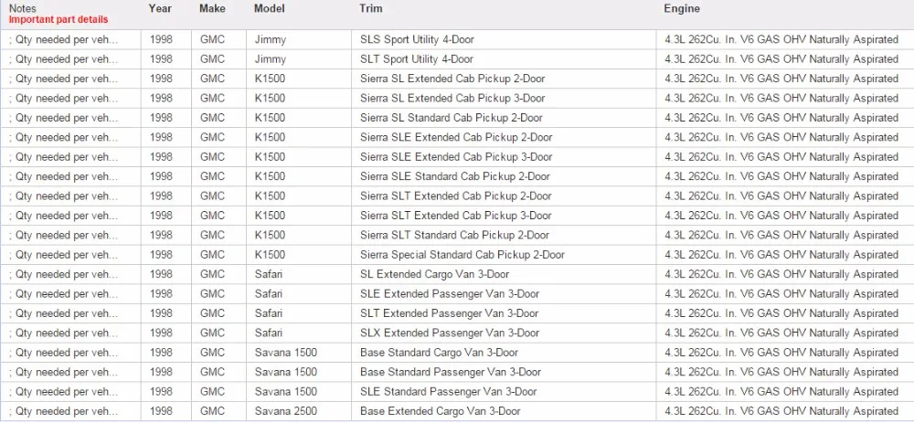
Task: Click the Notes column header
Action: pos(22,9)
